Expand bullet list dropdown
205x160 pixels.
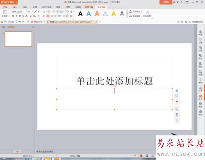[46, 11]
